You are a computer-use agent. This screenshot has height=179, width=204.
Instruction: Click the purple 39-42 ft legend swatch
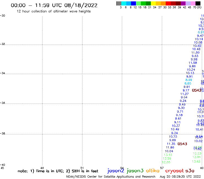183,3
